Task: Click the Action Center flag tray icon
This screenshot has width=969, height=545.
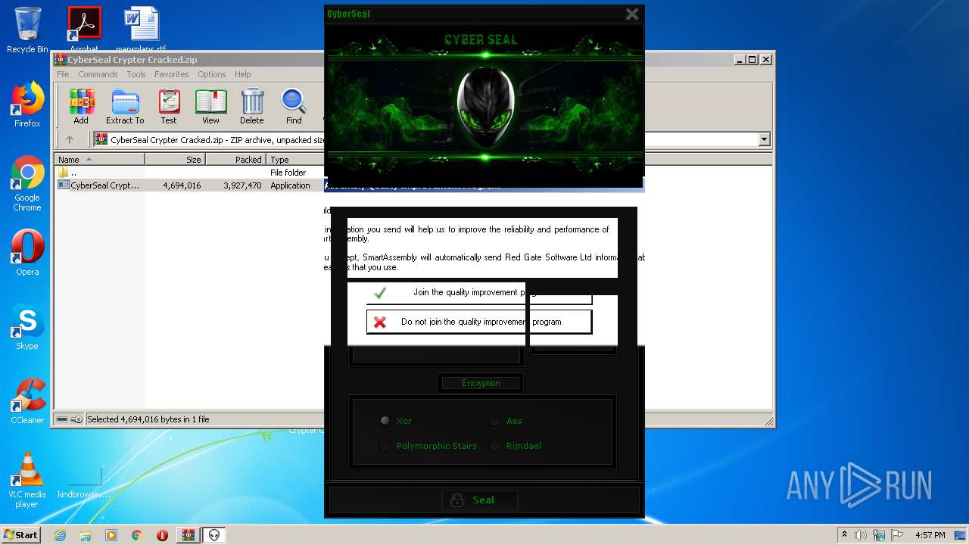Action: click(x=896, y=535)
